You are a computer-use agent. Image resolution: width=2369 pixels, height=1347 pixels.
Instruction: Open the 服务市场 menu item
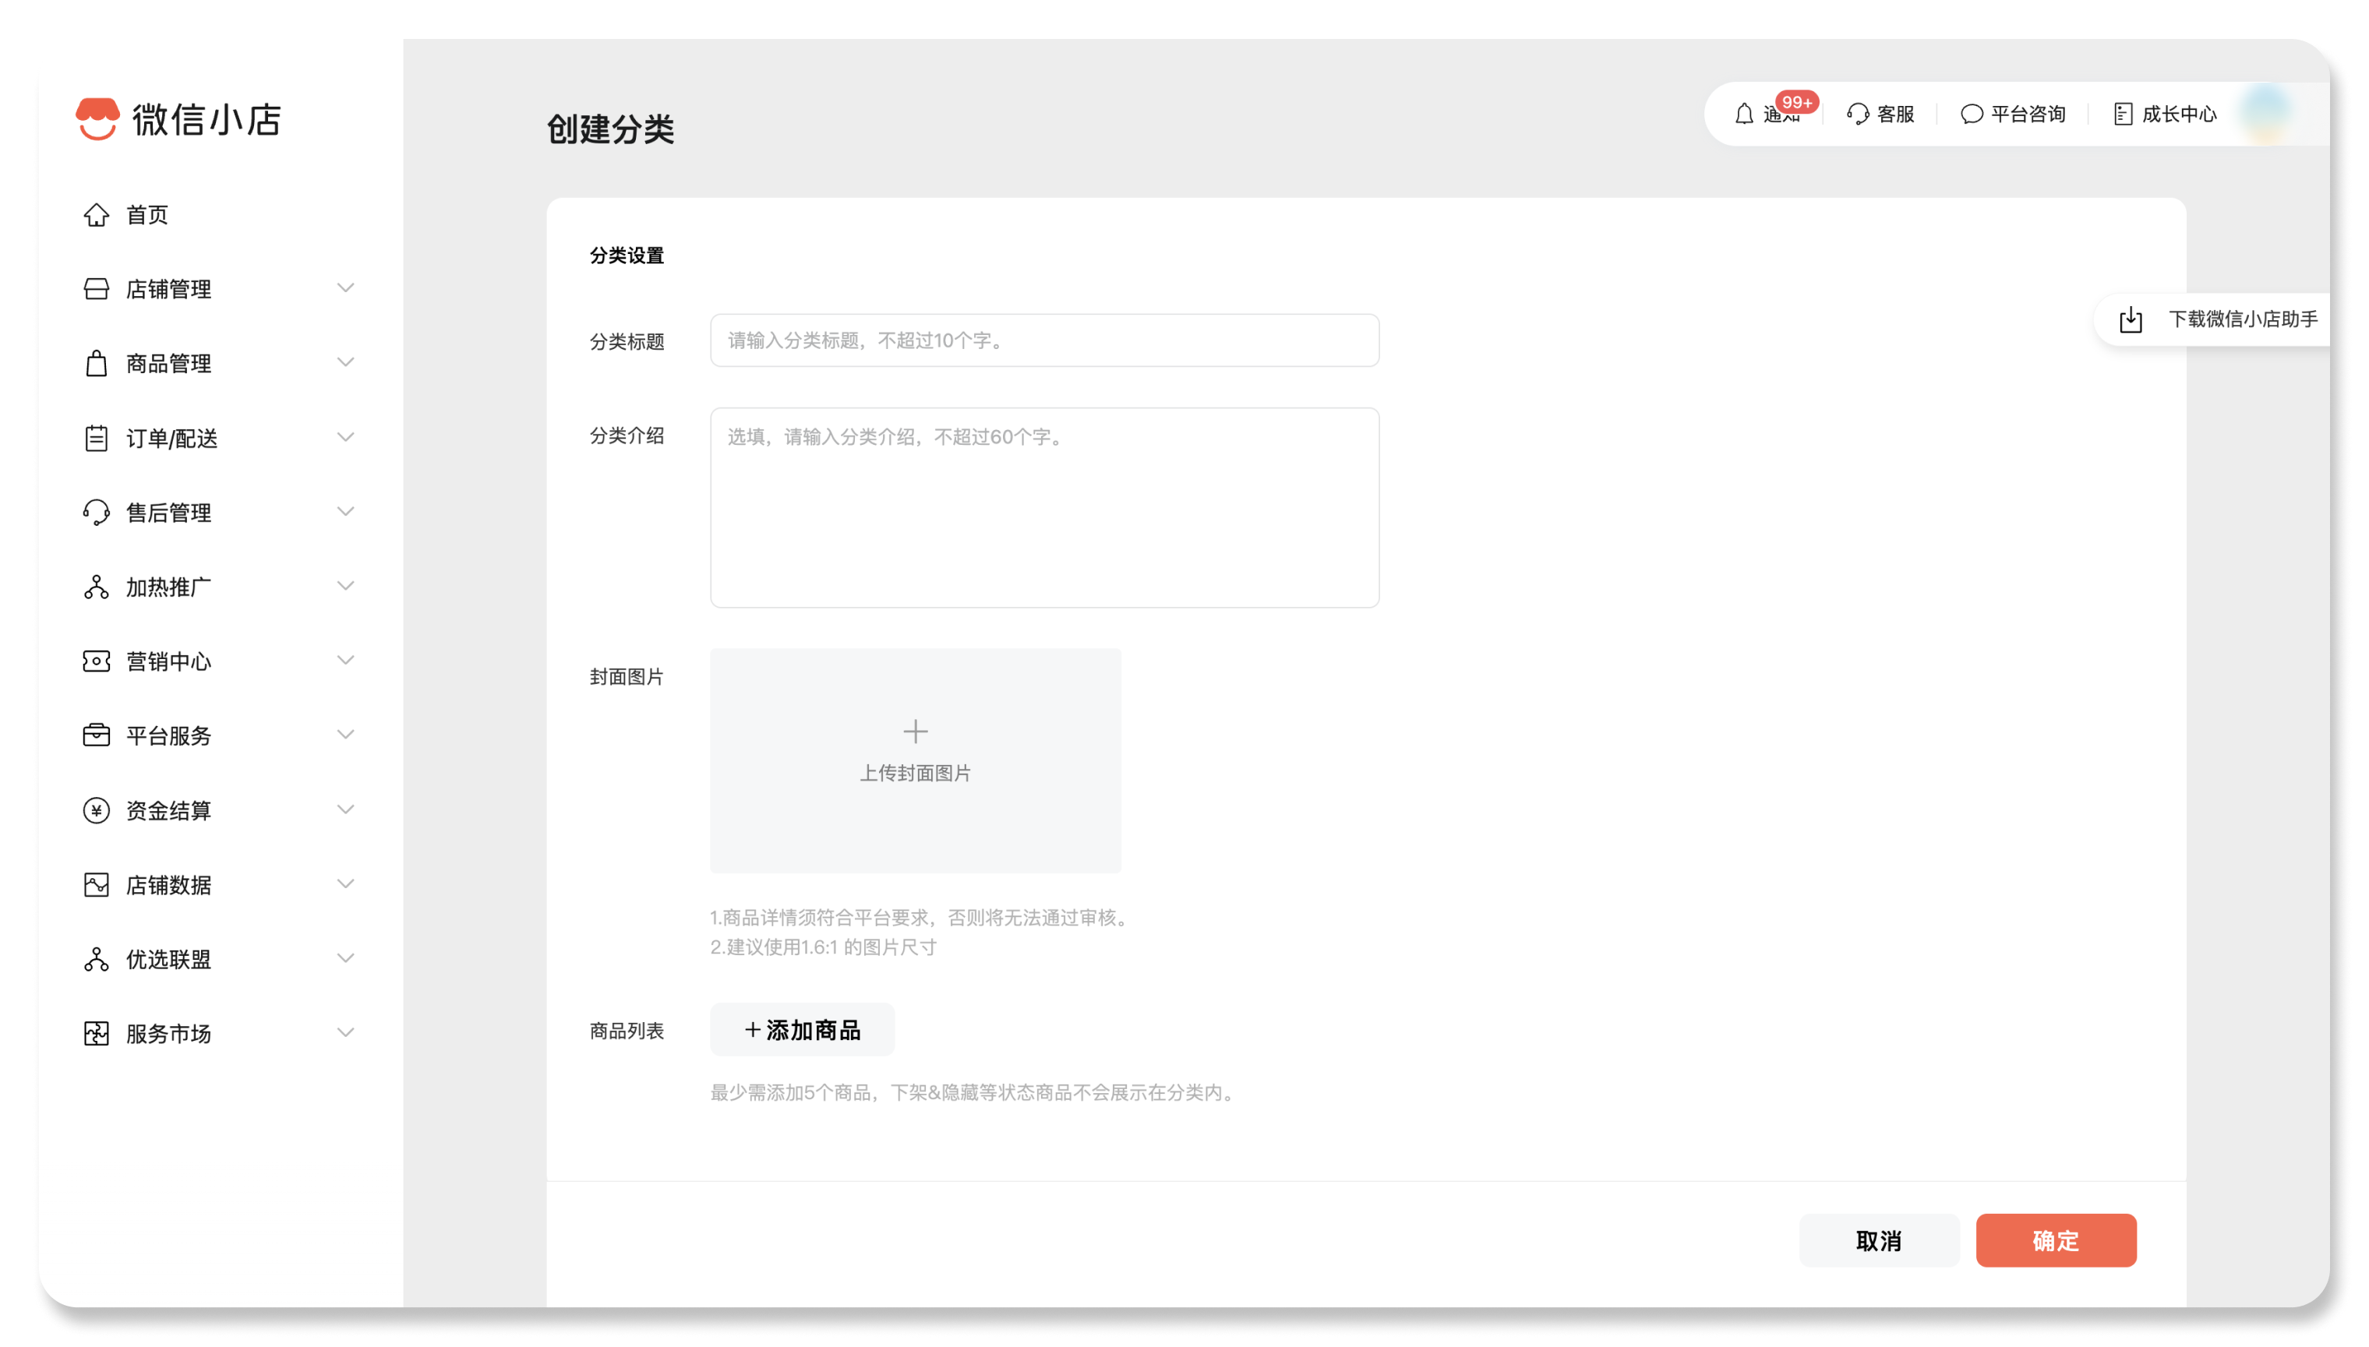[x=168, y=1033]
